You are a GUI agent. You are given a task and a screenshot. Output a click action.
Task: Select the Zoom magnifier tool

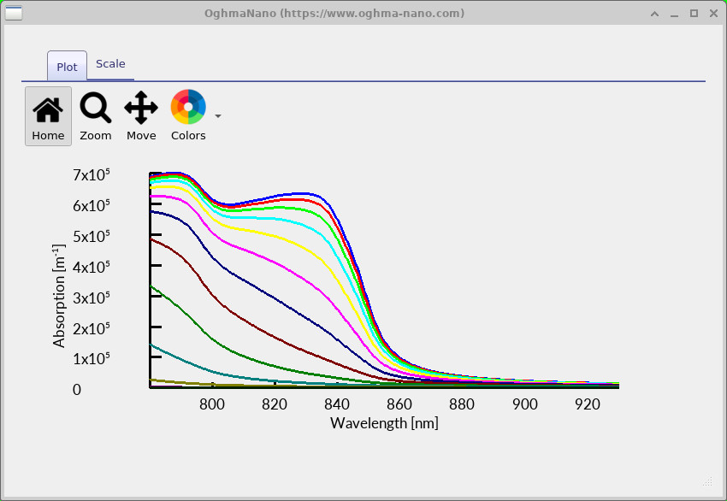pos(96,116)
